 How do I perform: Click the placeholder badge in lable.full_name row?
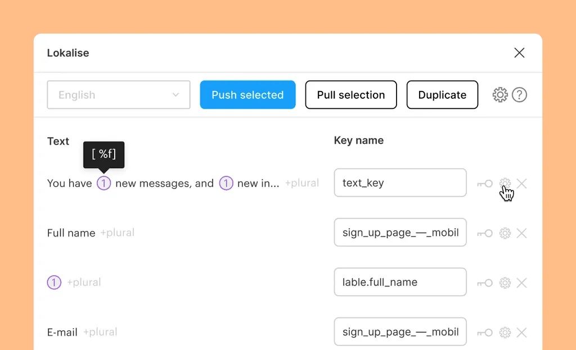(x=54, y=283)
